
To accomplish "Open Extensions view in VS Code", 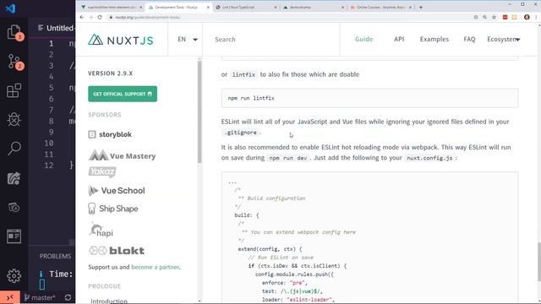I will [x=14, y=90].
